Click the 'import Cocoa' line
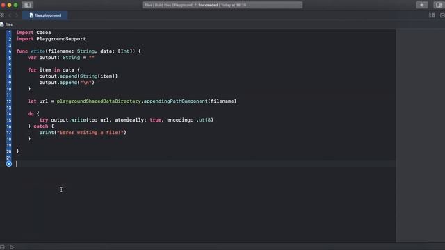Screen dimensions: 445x250 (33, 33)
